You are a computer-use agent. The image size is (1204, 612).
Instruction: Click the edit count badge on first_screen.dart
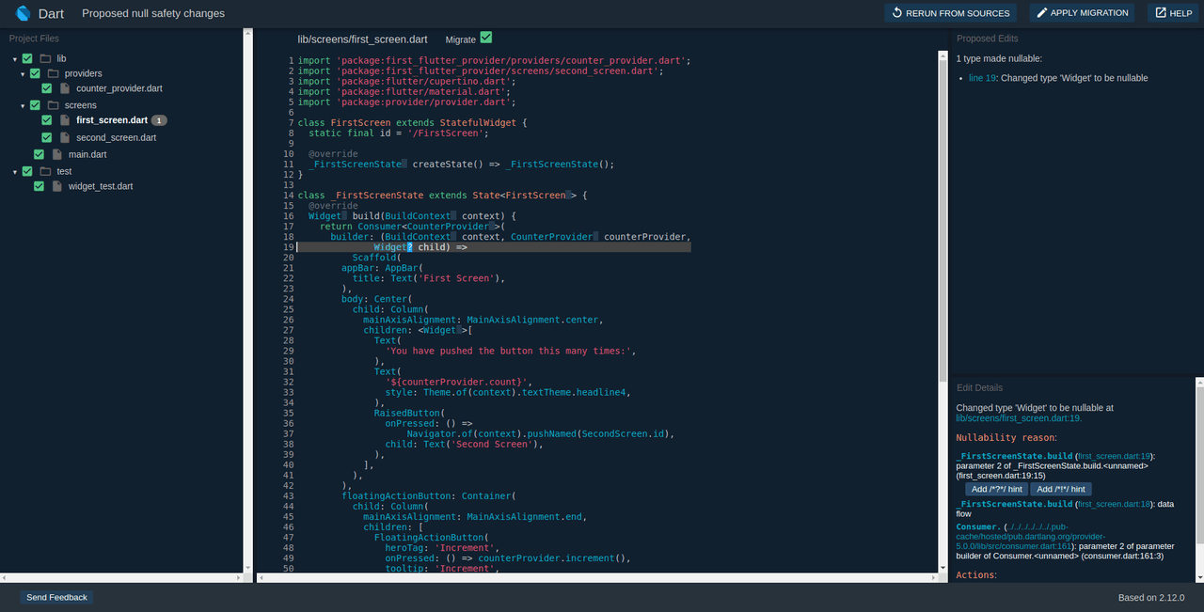tap(159, 120)
